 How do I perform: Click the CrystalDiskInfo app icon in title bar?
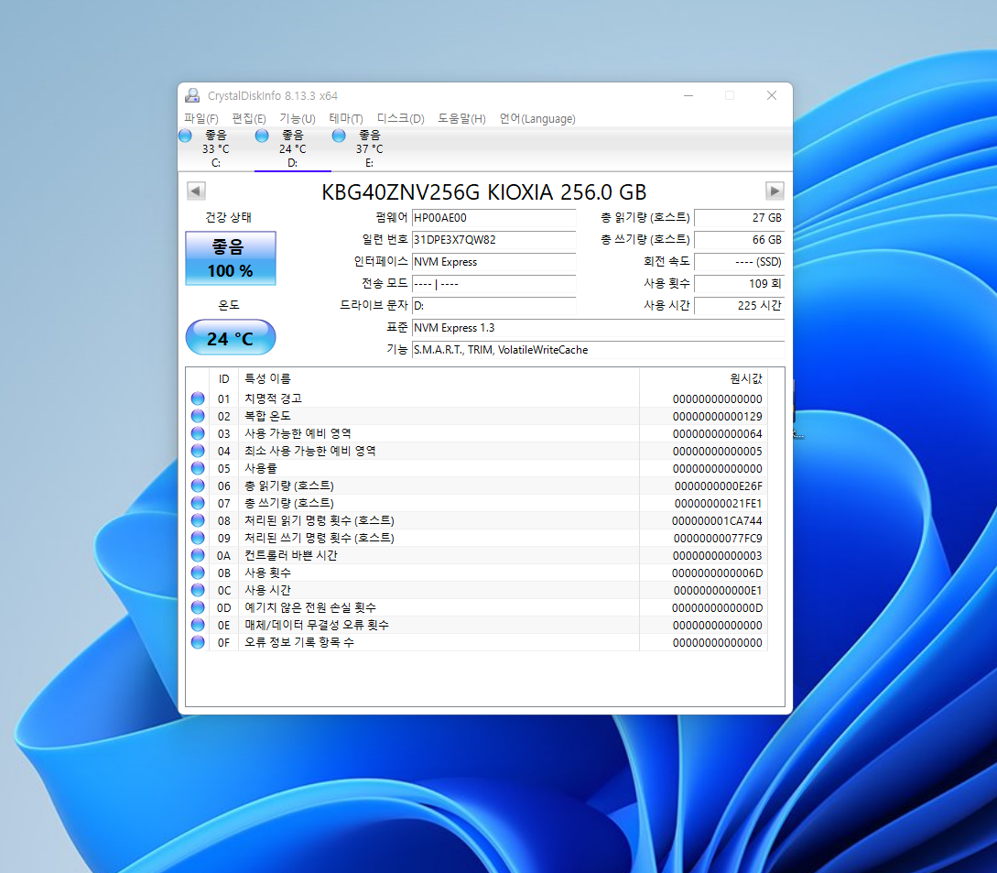[192, 95]
